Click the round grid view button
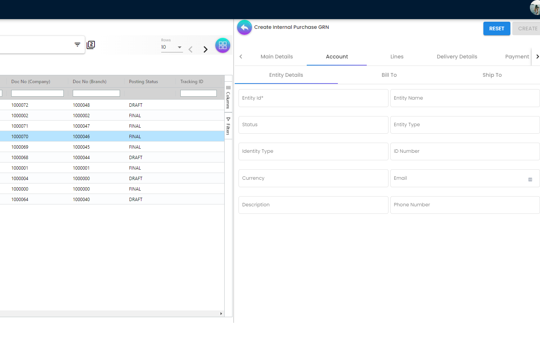 pos(223,45)
